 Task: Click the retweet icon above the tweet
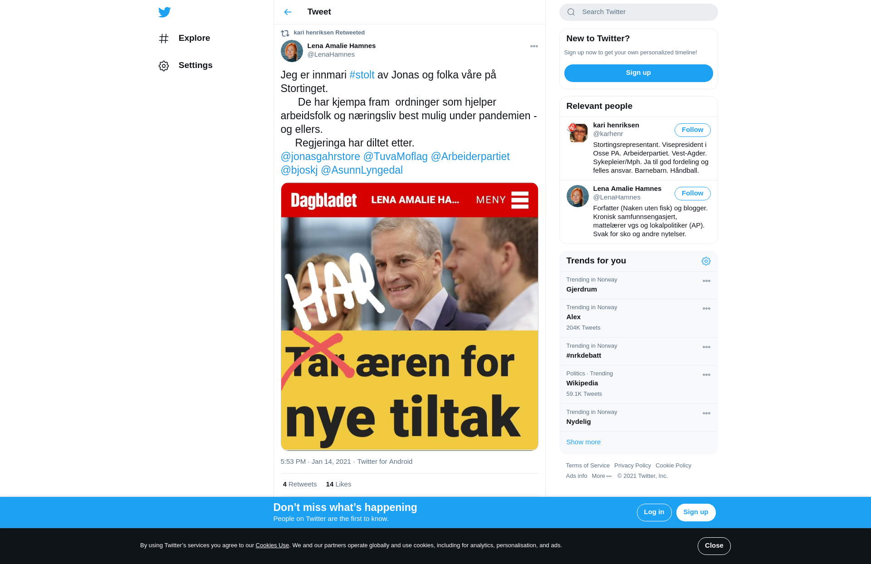(x=285, y=33)
